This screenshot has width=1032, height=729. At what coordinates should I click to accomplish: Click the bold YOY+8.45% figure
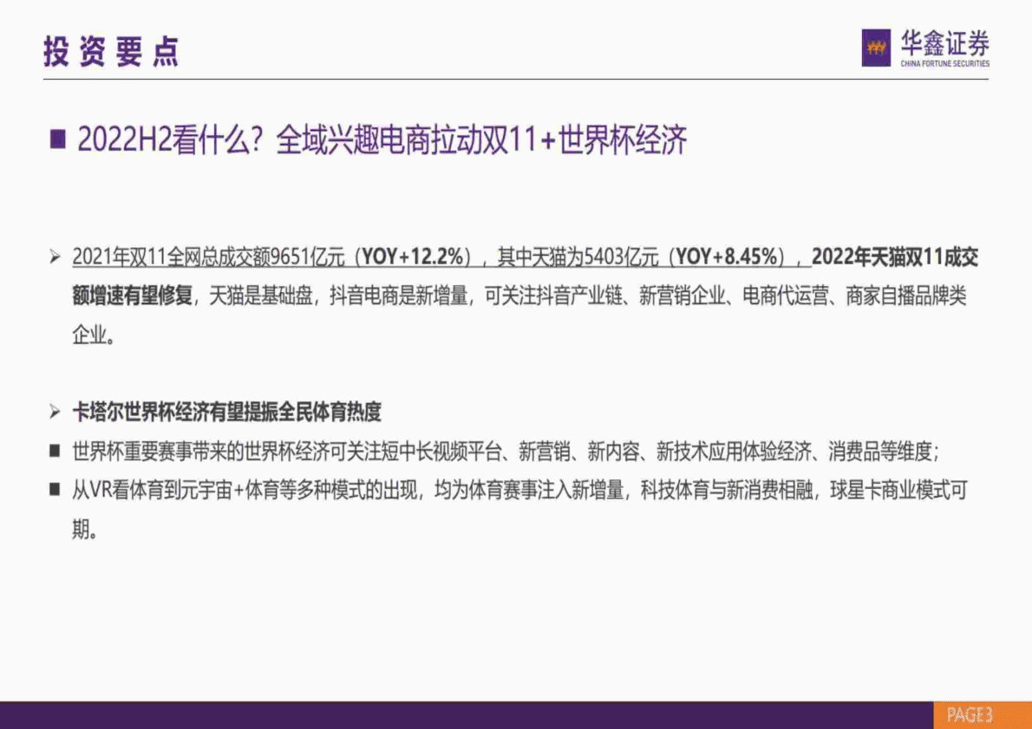[x=728, y=257]
